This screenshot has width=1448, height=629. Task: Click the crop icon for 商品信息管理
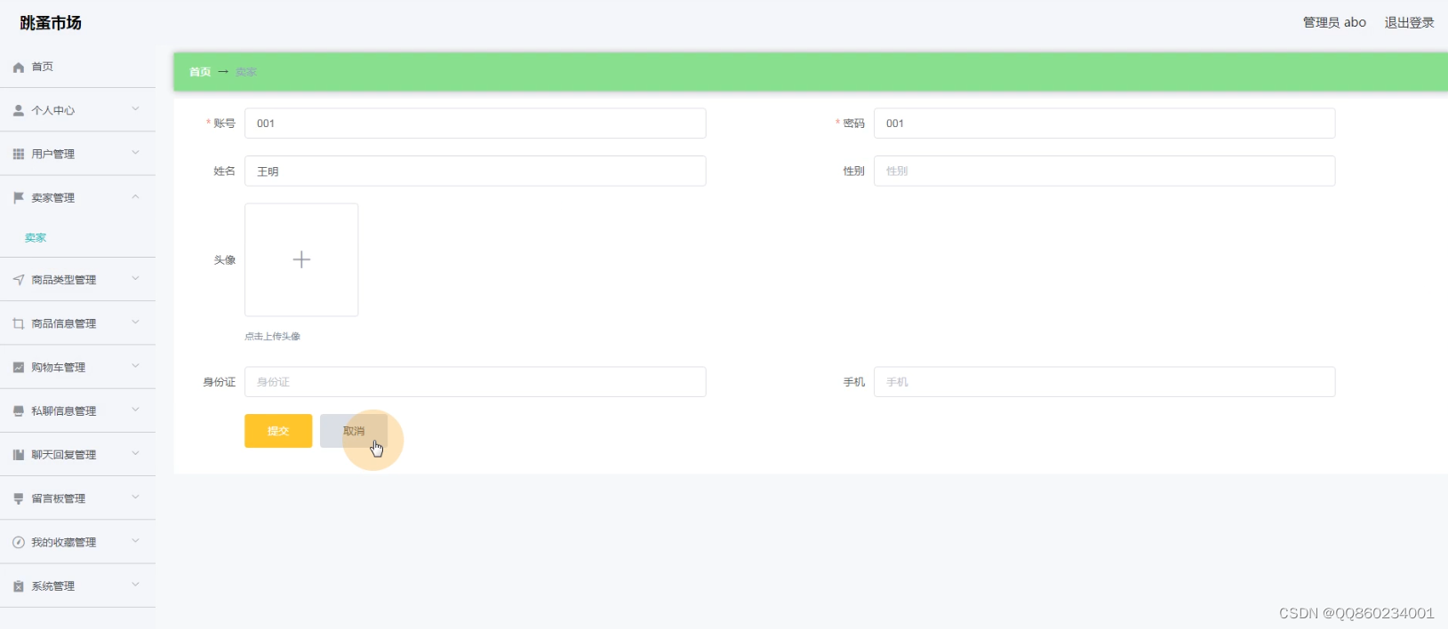(19, 324)
